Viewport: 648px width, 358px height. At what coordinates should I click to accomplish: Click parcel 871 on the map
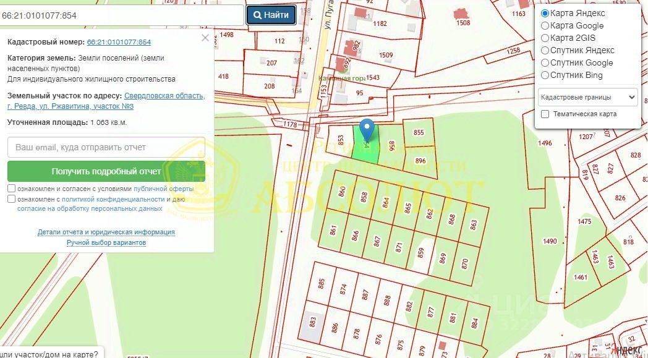click(x=399, y=247)
